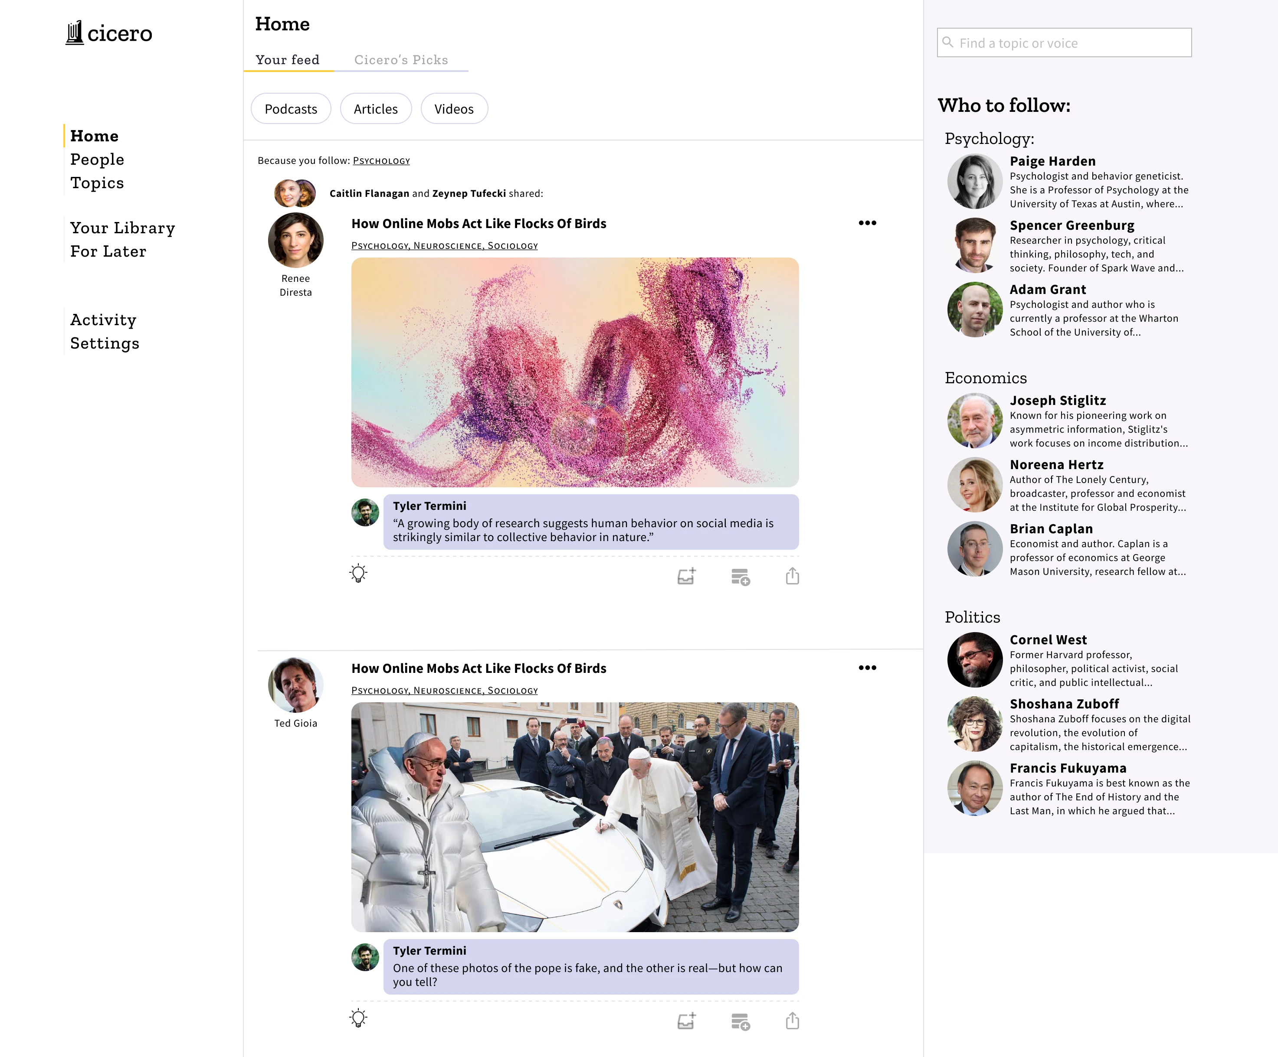The width and height of the screenshot is (1278, 1057).
Task: Toggle the Videos filter chip
Action: tap(454, 109)
